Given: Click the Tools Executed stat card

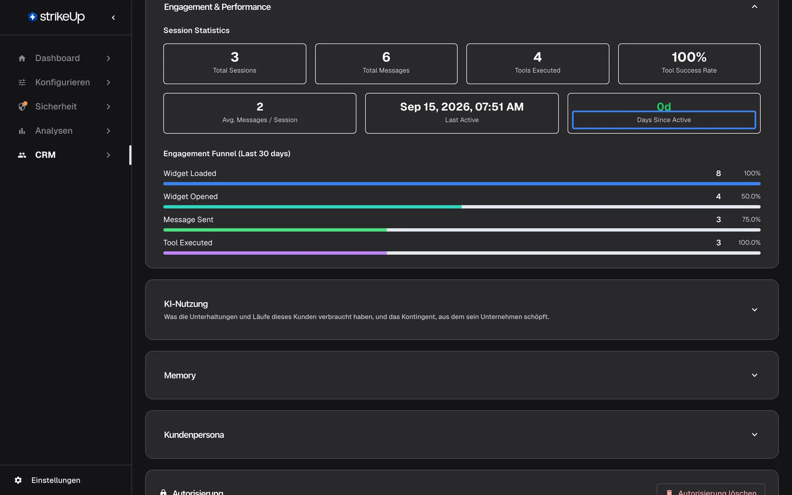Looking at the screenshot, I should [x=538, y=64].
